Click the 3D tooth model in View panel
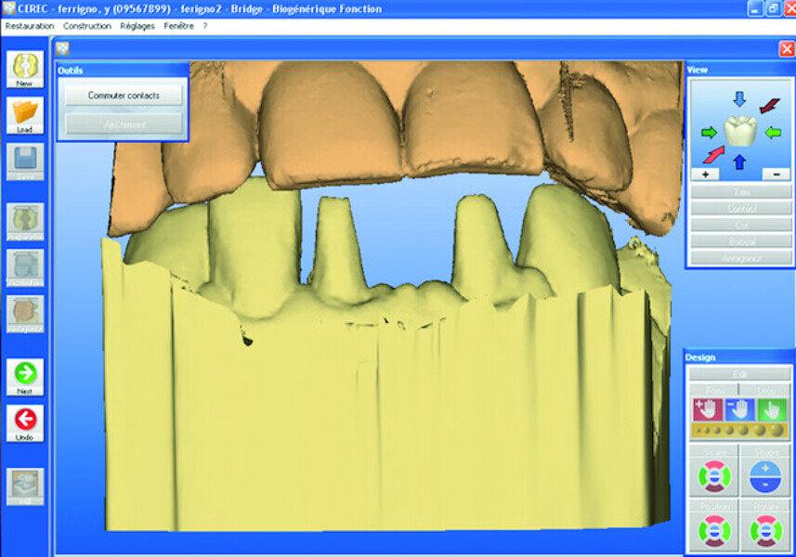 pos(739,131)
